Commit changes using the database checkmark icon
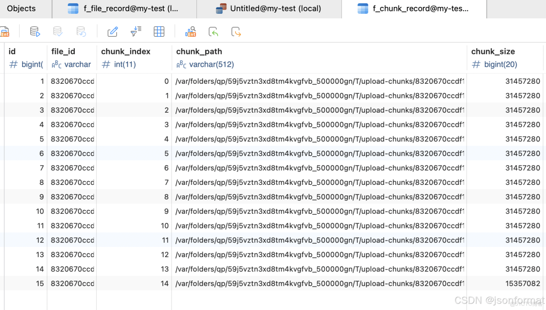The width and height of the screenshot is (546, 310). click(57, 31)
